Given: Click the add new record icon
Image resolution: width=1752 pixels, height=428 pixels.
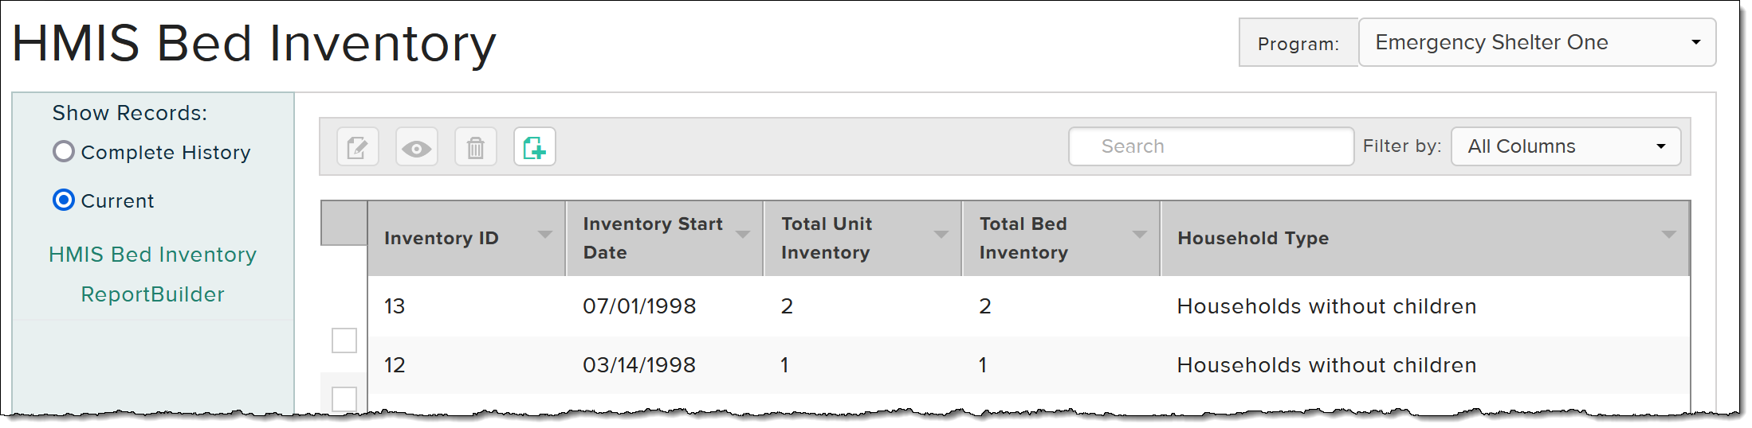Looking at the screenshot, I should 534,147.
